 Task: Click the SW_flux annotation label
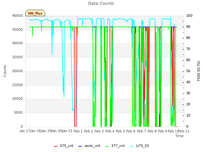tap(35, 13)
